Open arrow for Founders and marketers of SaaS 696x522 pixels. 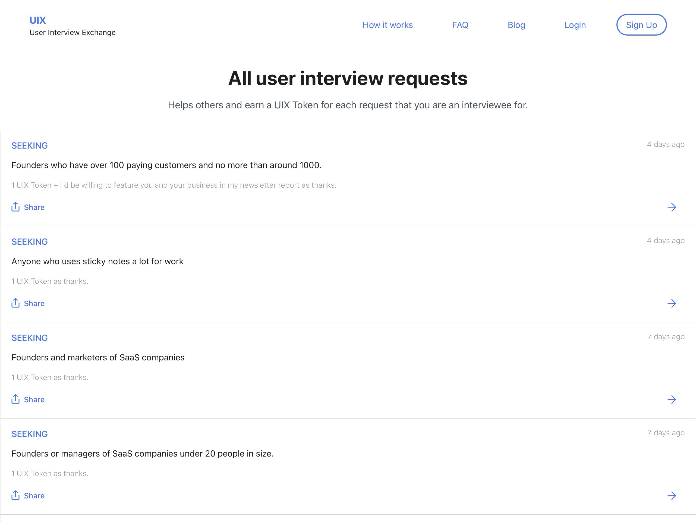[x=672, y=400]
